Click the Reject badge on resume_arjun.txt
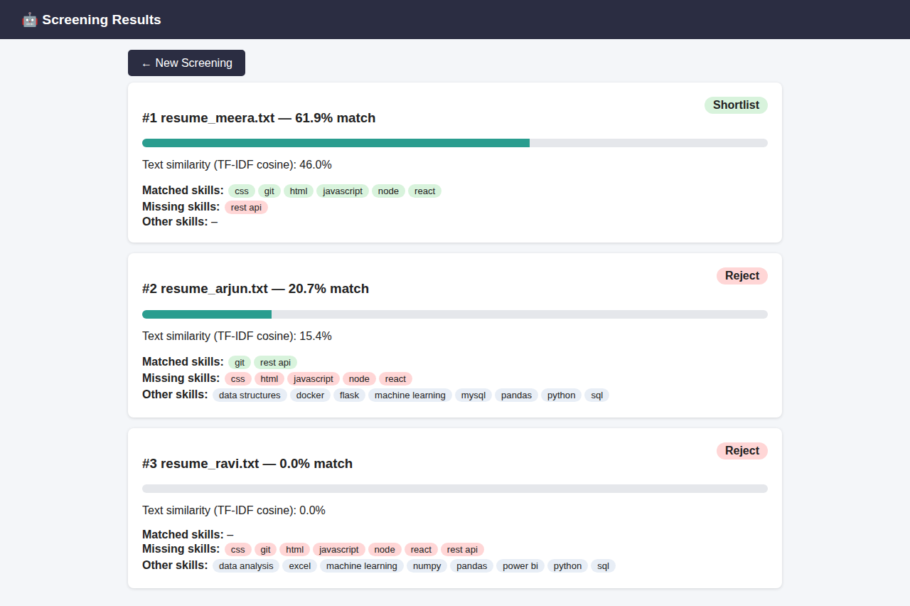The image size is (910, 606). (742, 276)
